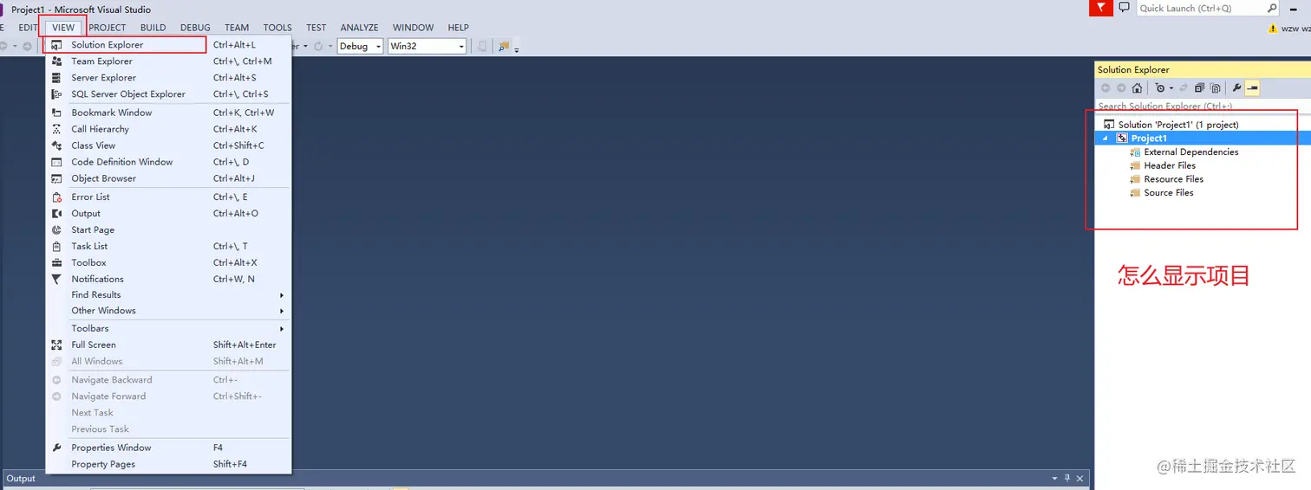The image size is (1311, 490).
Task: Click the Sync with Active Document icon
Action: point(1184,87)
